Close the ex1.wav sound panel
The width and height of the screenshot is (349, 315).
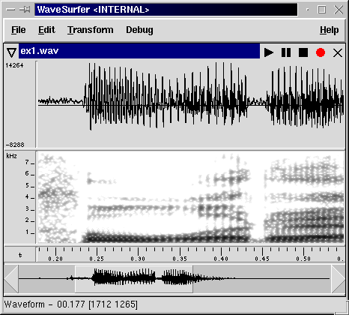(338, 52)
